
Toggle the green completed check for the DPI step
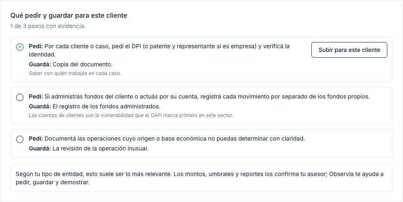[x=20, y=47]
